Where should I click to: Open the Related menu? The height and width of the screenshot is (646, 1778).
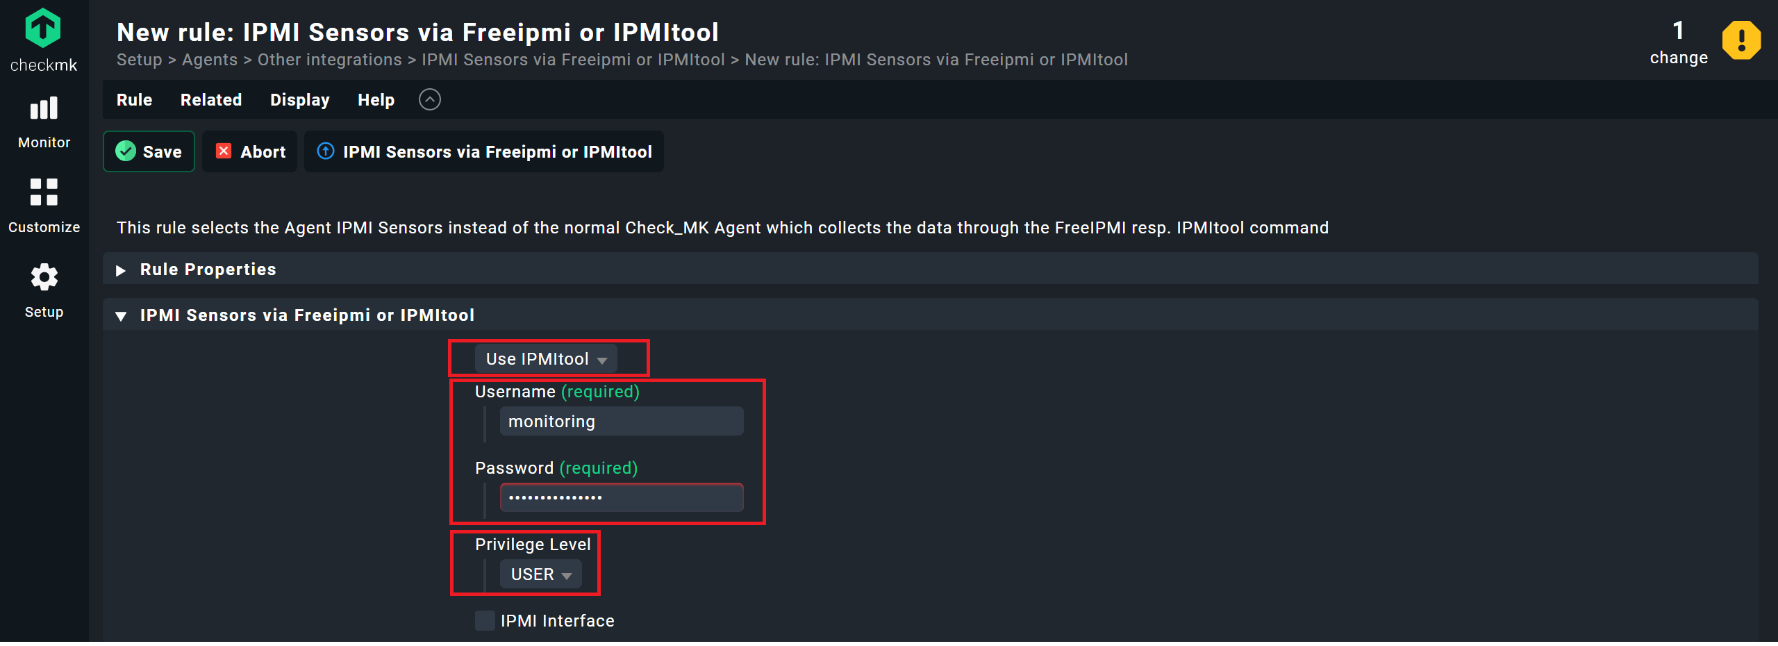pos(211,99)
